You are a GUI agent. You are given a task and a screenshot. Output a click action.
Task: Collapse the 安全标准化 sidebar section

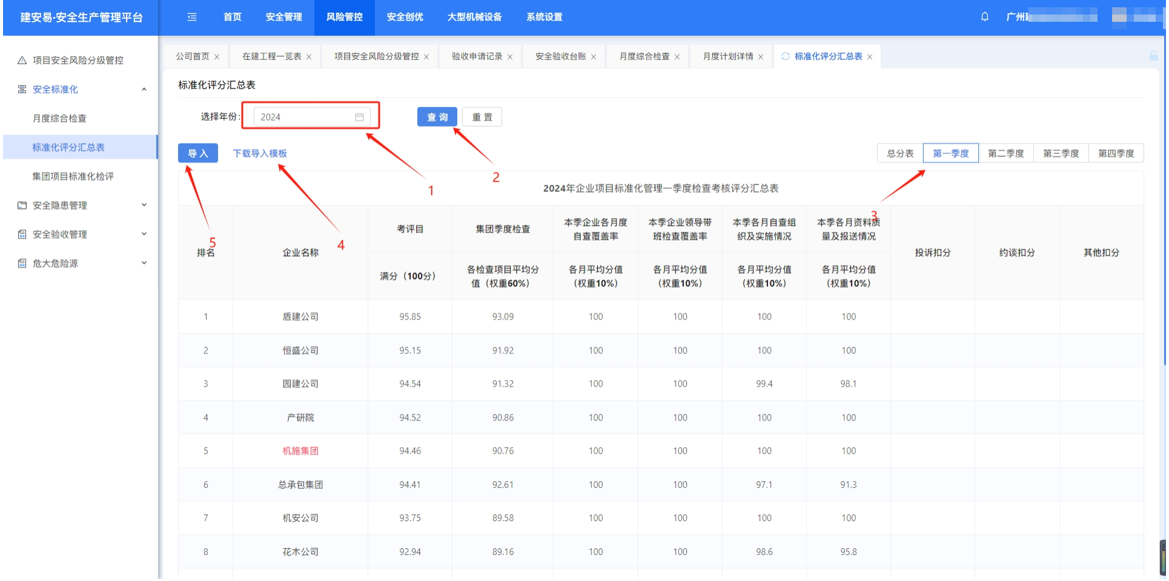[x=144, y=90]
